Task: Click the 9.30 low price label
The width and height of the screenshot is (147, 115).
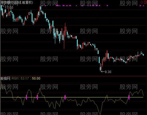Action: click(108, 72)
